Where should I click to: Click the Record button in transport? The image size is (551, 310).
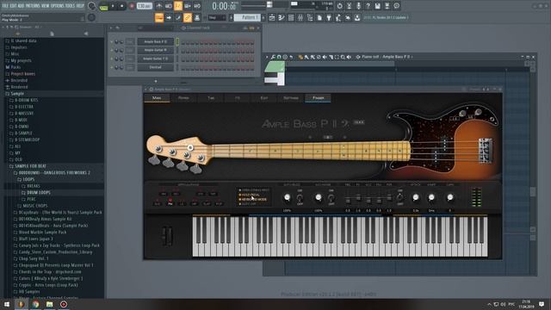(x=132, y=6)
